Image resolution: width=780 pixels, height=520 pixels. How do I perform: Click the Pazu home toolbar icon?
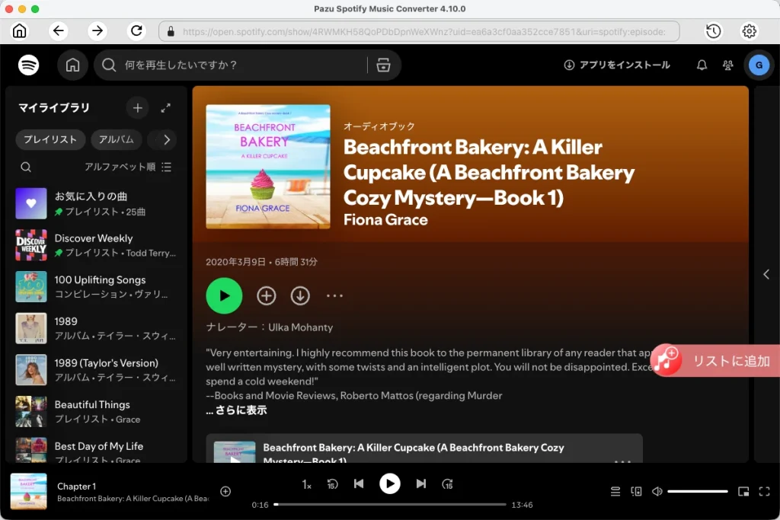click(19, 30)
